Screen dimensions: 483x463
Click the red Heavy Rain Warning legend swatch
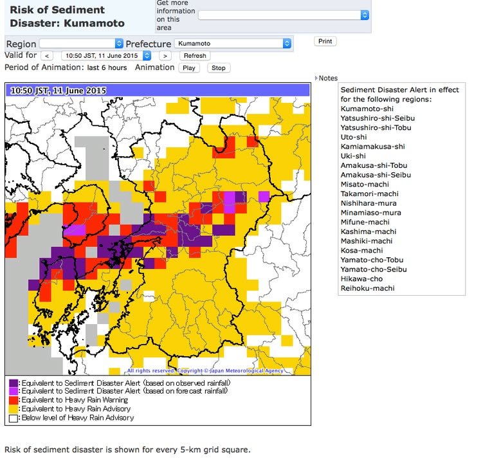pos(13,401)
